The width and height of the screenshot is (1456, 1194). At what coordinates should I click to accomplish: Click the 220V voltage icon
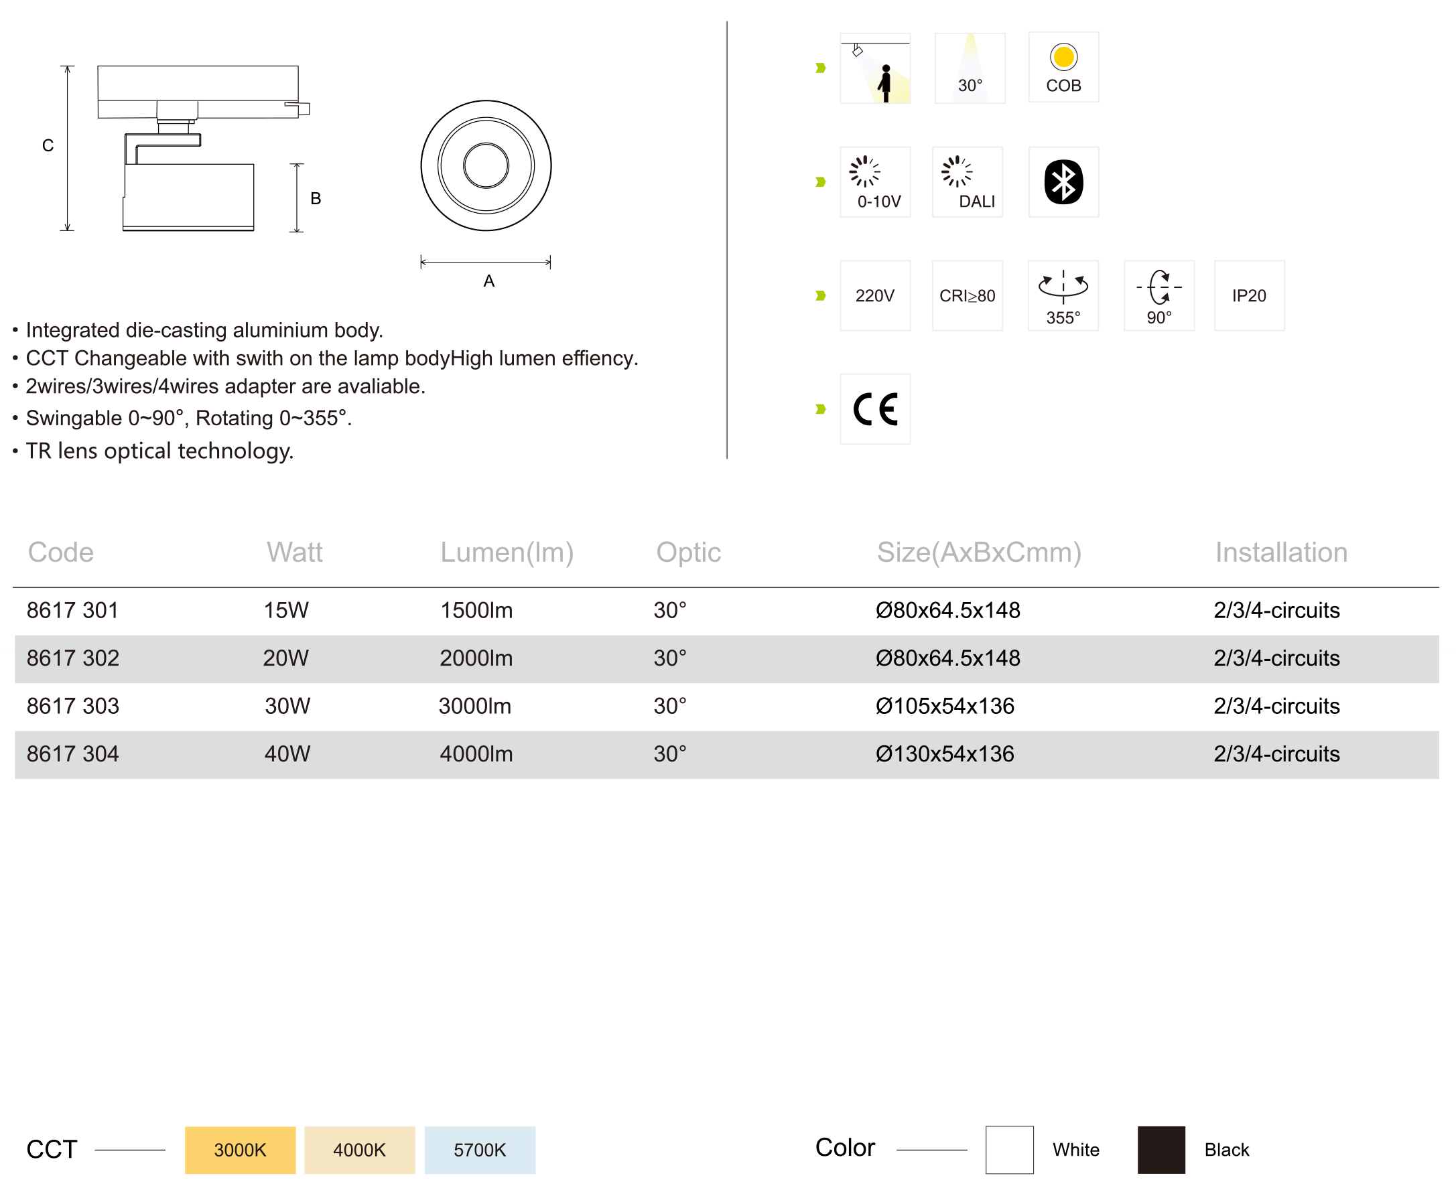point(874,296)
